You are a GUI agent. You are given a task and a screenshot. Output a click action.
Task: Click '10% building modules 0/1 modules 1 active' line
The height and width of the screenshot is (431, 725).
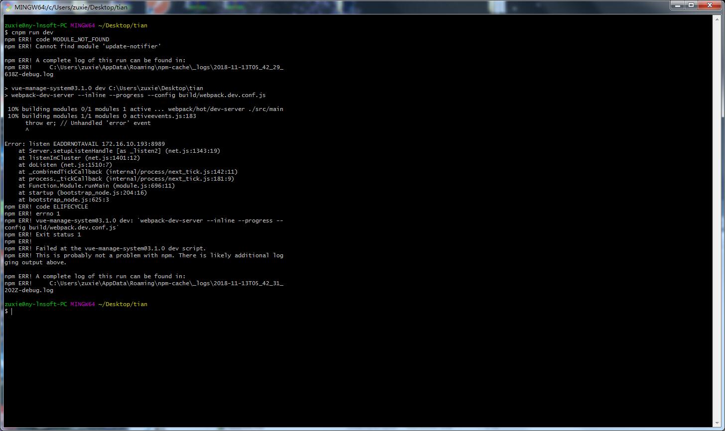click(x=145, y=109)
